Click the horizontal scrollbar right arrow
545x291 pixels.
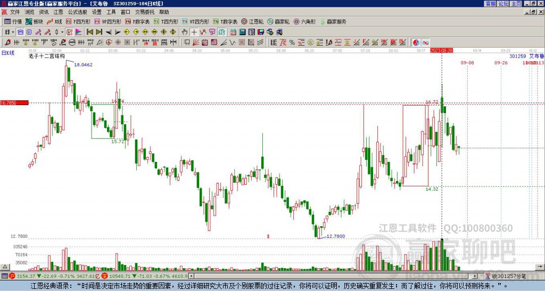coord(475,276)
